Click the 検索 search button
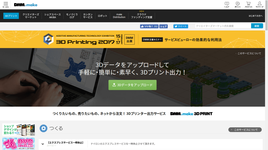268x150 pixels. click(x=257, y=26)
